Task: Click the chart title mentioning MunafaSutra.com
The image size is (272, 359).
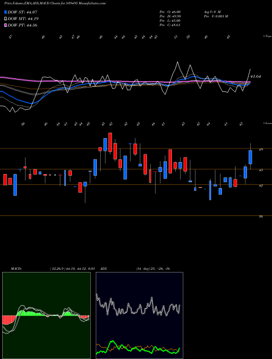Action: click(x=55, y=3)
